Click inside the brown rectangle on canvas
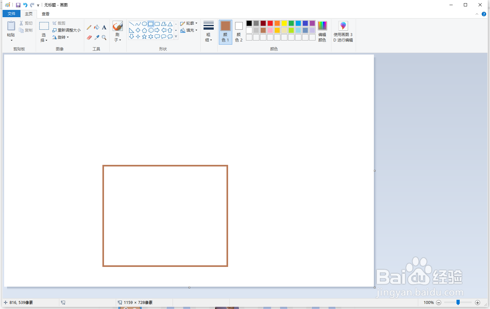The height and width of the screenshot is (309, 490). pyautogui.click(x=165, y=216)
